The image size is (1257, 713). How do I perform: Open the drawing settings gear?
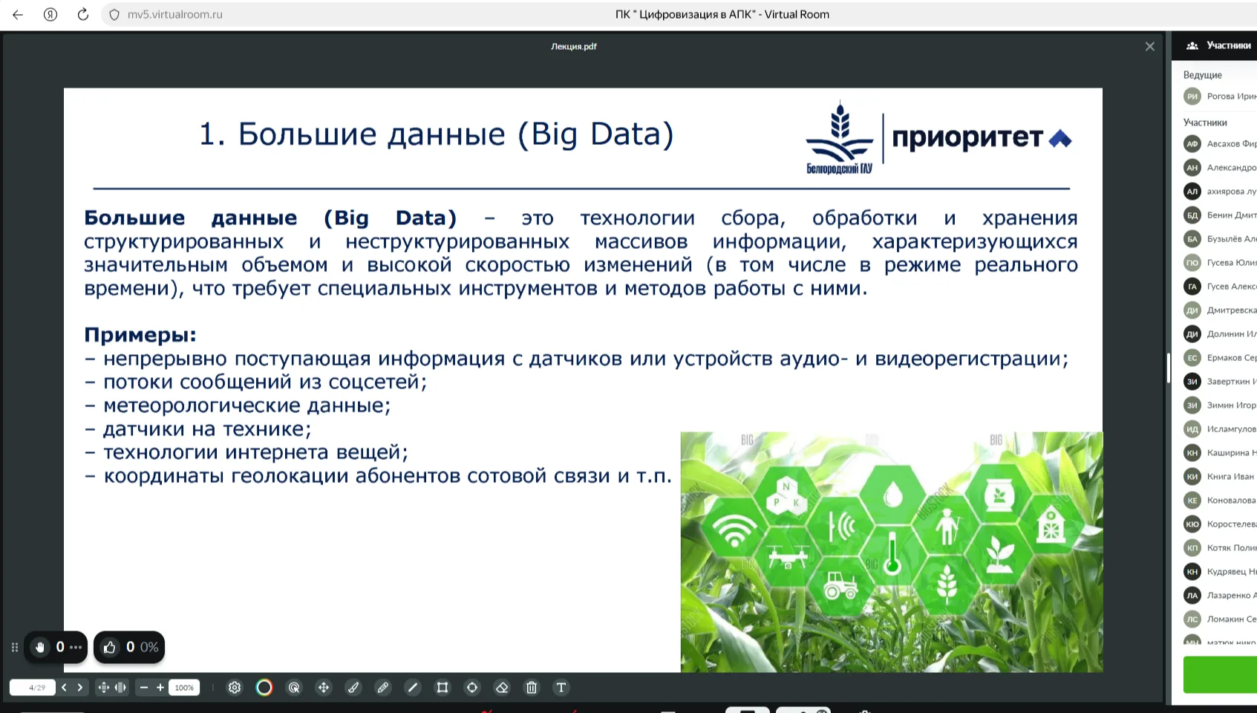[235, 688]
